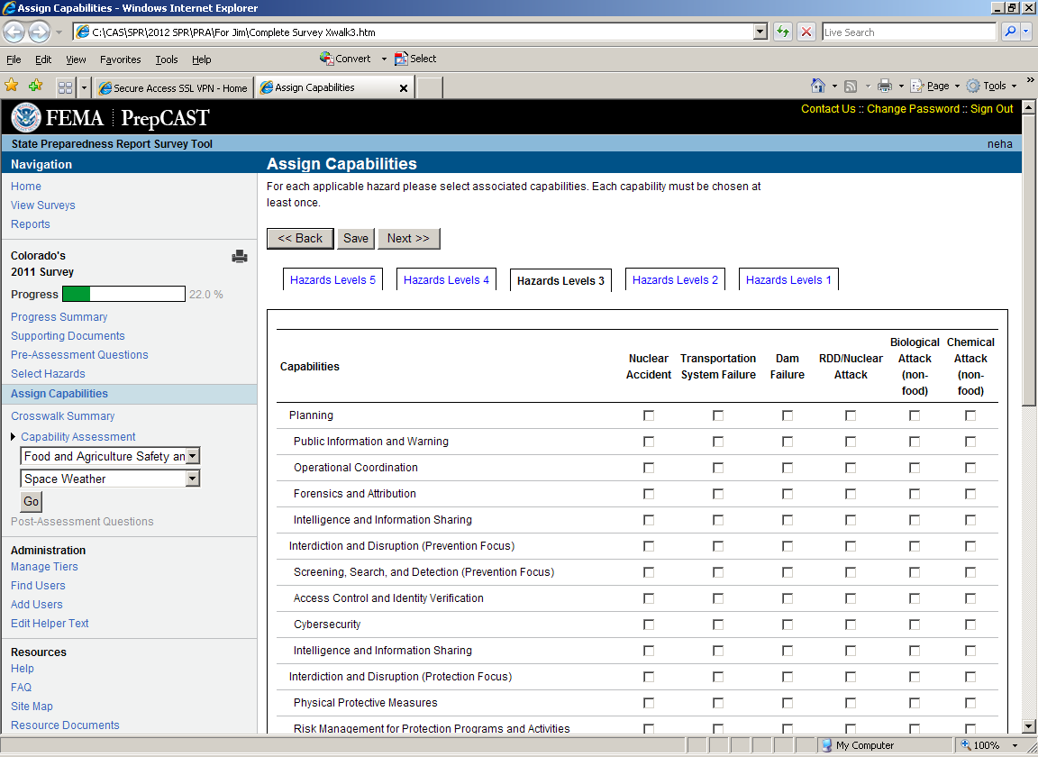Check Forensics and Attribution for Chemical Attack
This screenshot has height=757, width=1038.
point(970,494)
